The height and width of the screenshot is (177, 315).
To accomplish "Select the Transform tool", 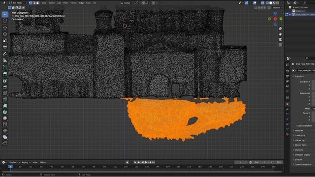I will pos(5,47).
